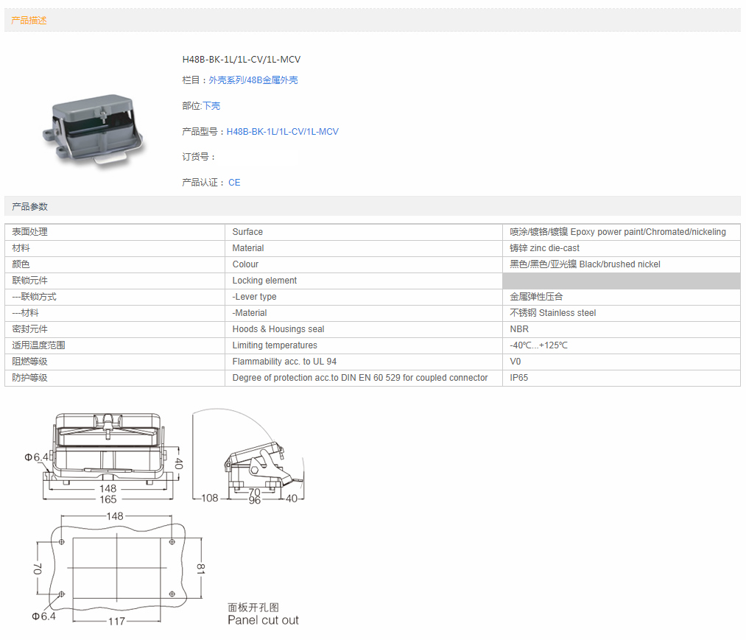Screen dimensions: 746x640
Task: Open the blue H48B-BK-1L/1L-CV/1L-MCV model link
Action: click(282, 132)
